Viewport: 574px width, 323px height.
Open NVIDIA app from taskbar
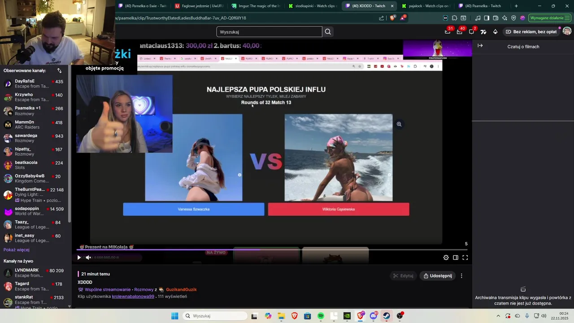pyautogui.click(x=347, y=316)
